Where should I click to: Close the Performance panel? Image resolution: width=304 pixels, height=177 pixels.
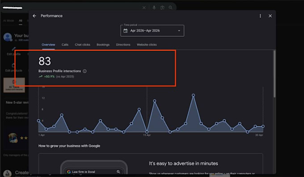[270, 16]
